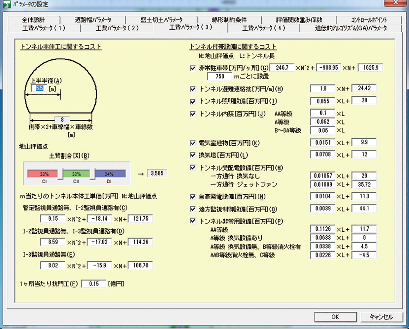
Task: Edit the (D) constant field 114.26
Action: tap(140, 242)
